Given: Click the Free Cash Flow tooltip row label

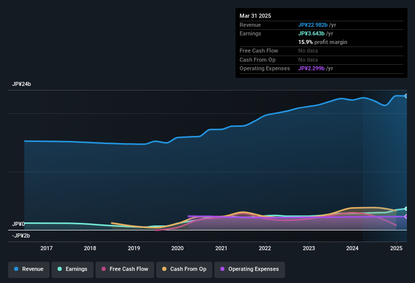Looking at the screenshot, I should (x=259, y=51).
